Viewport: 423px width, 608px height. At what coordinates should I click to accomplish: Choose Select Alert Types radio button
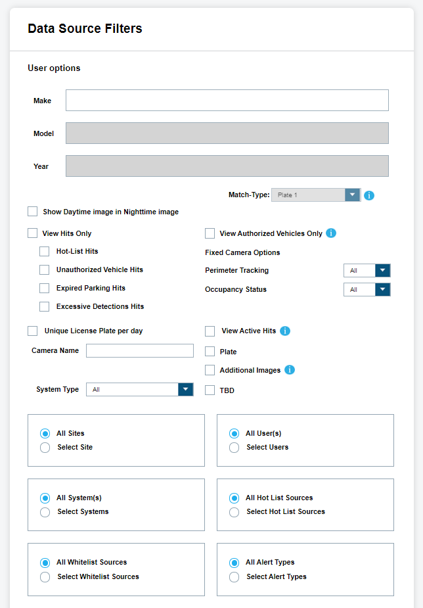[234, 577]
